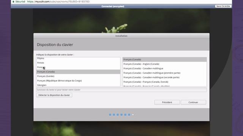Select Français (Canada) in the left list

(x=78, y=72)
